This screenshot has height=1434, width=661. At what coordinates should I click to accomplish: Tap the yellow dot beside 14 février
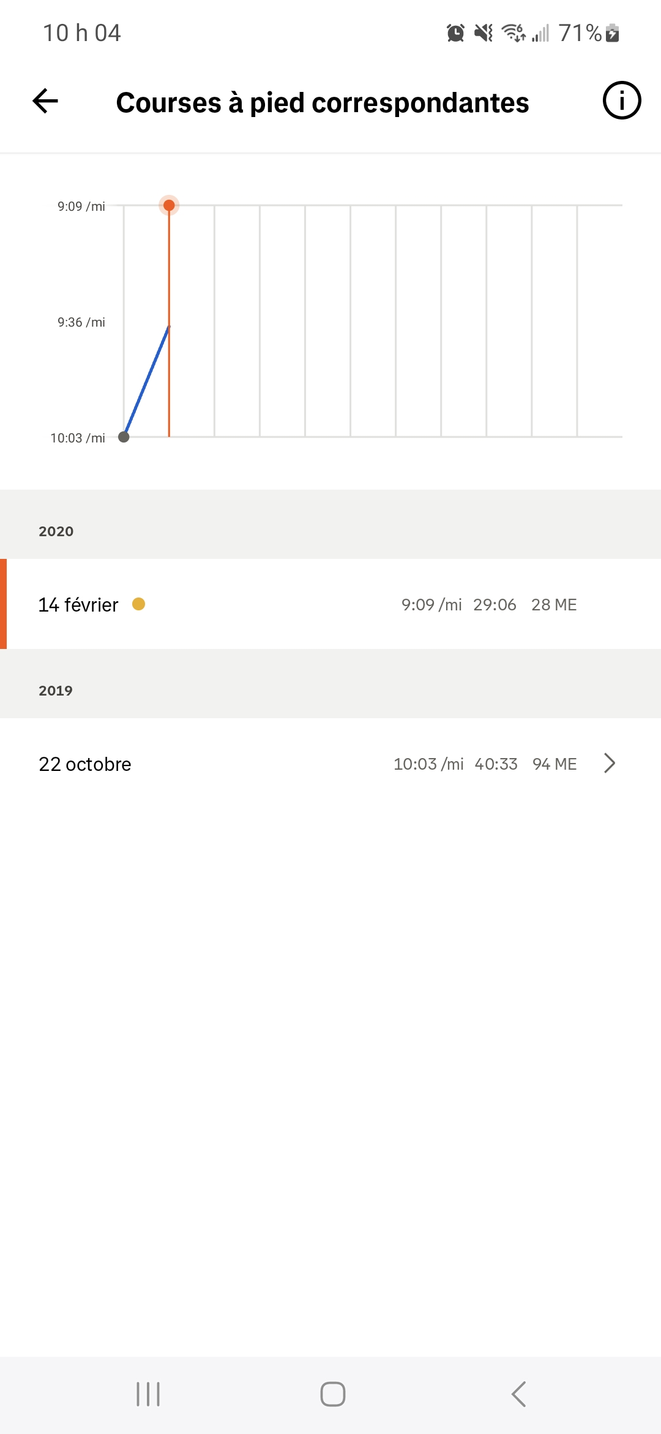[x=139, y=604]
